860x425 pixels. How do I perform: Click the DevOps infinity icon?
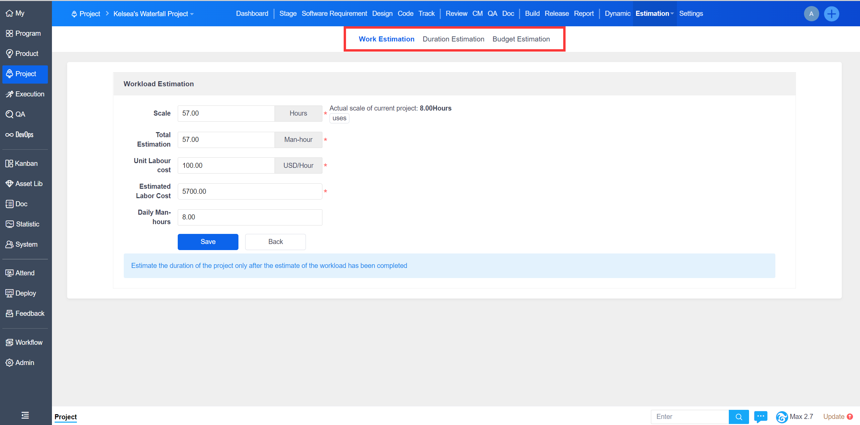(9, 135)
